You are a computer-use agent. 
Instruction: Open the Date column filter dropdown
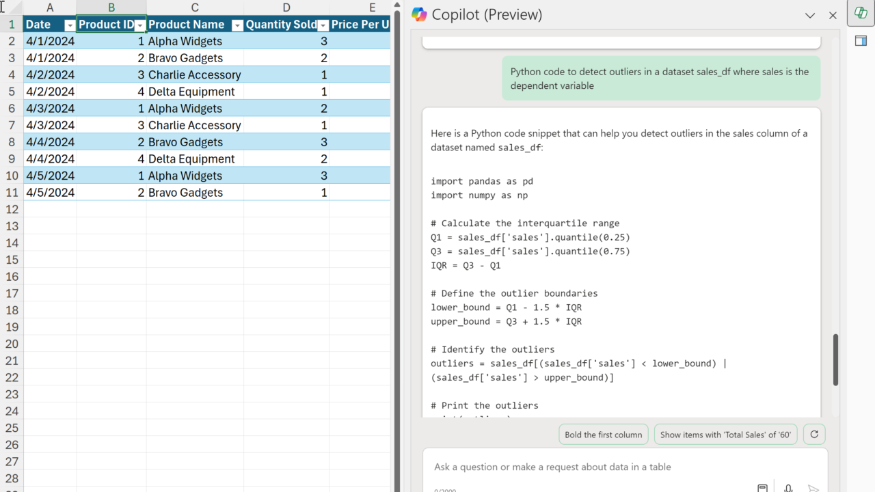tap(69, 25)
